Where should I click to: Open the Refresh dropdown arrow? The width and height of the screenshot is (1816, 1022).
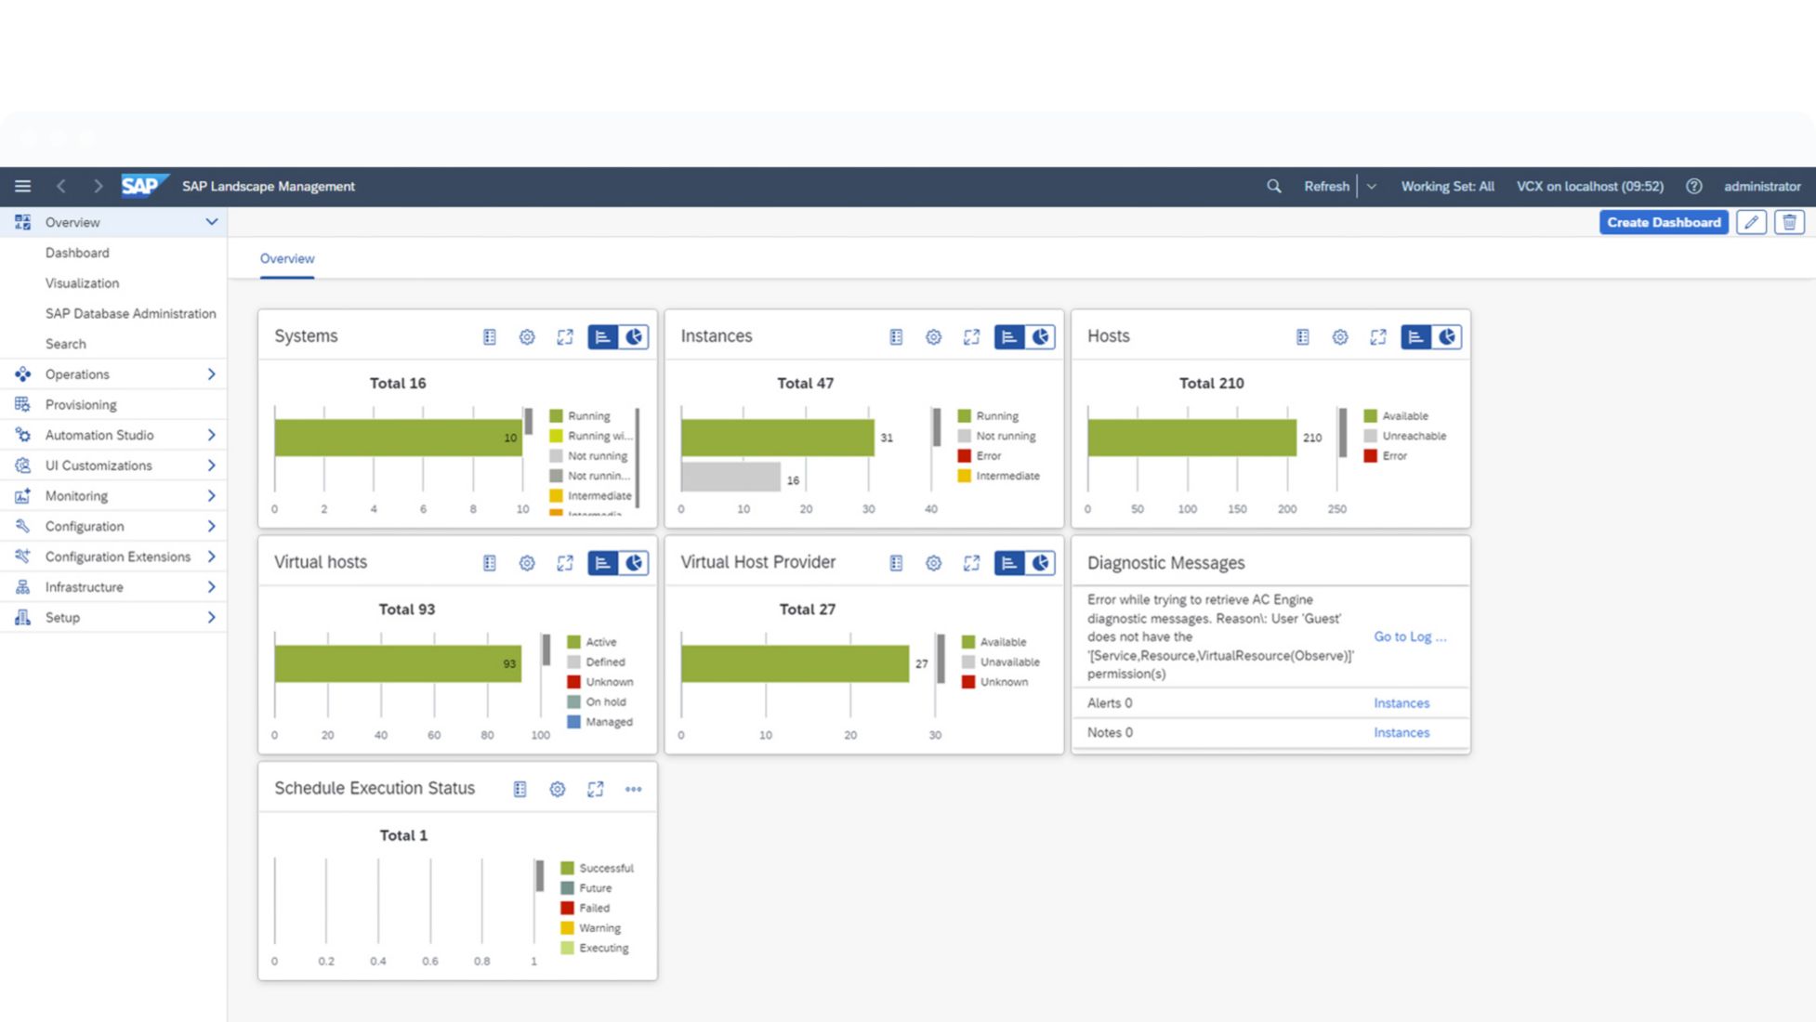tap(1371, 186)
